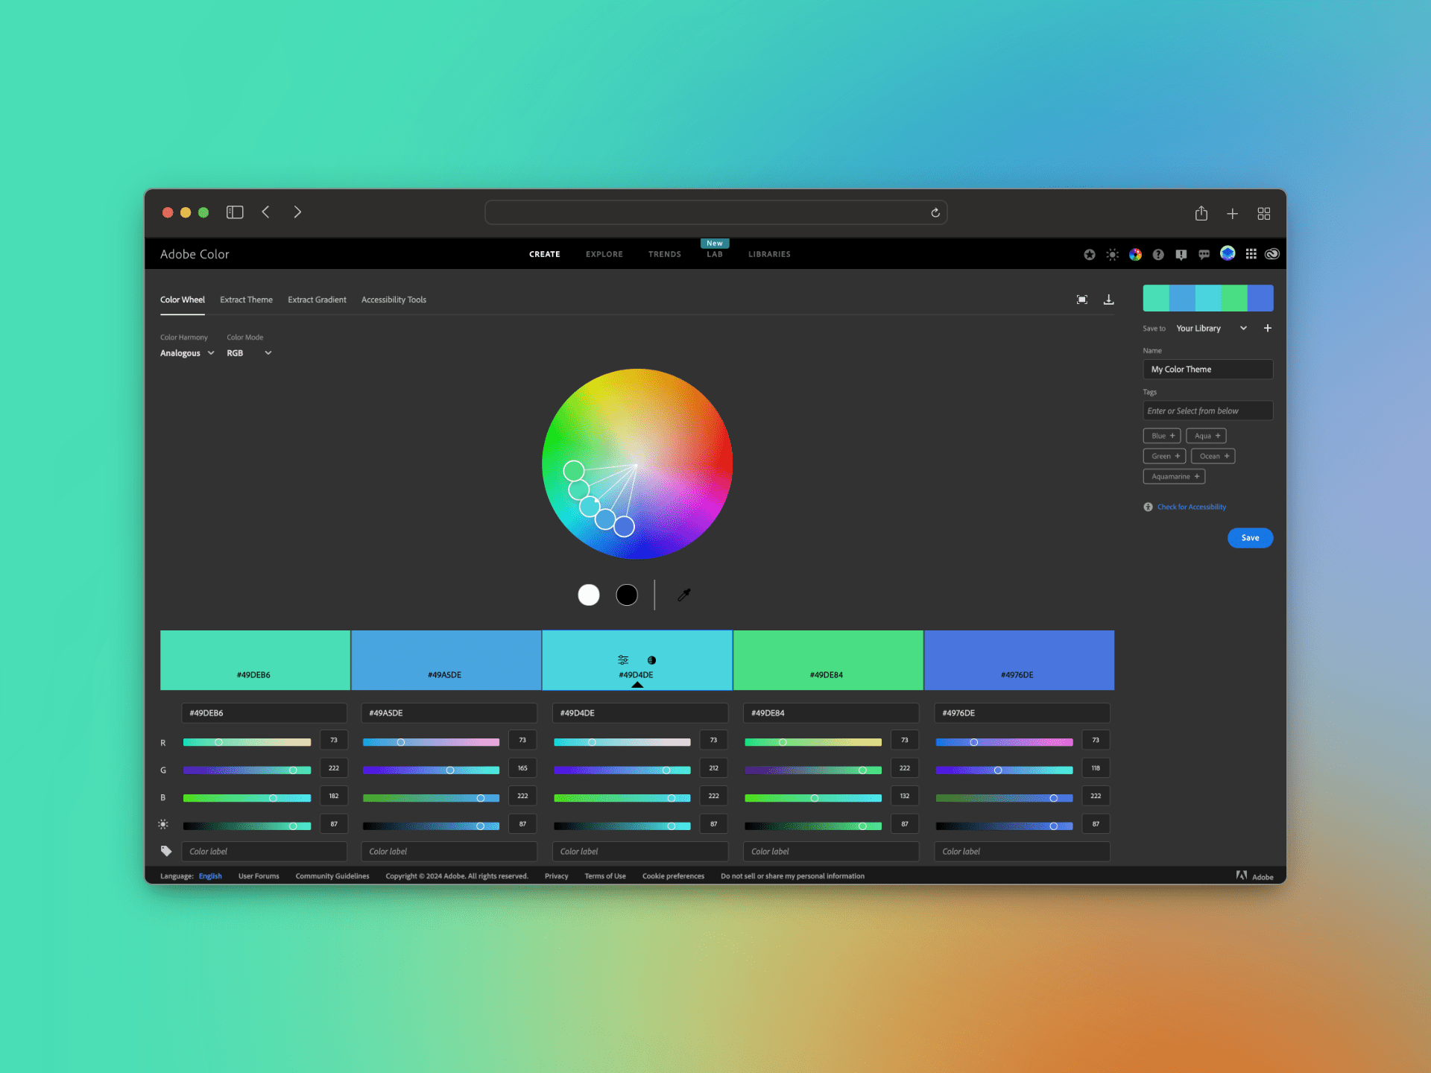Select the white base color circle

pos(589,595)
